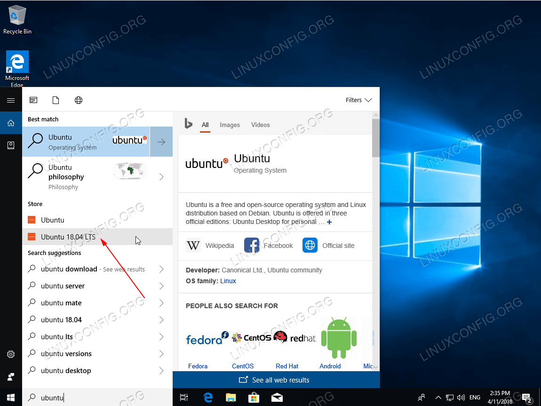The height and width of the screenshot is (406, 541).
Task: Open the Action Center notifications icon
Action: (x=526, y=398)
